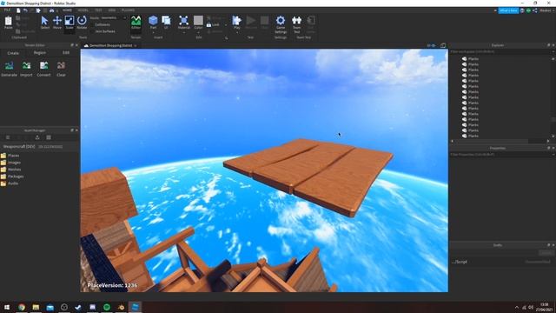Click the Explorer horizontal scrollbar
Viewport: 556px width, 313px height.
[x=493, y=141]
